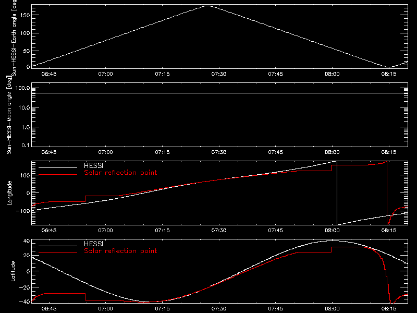This screenshot has width=417, height=313.
Task: Click red legend line in Latitude plot
Action: [x=58, y=253]
